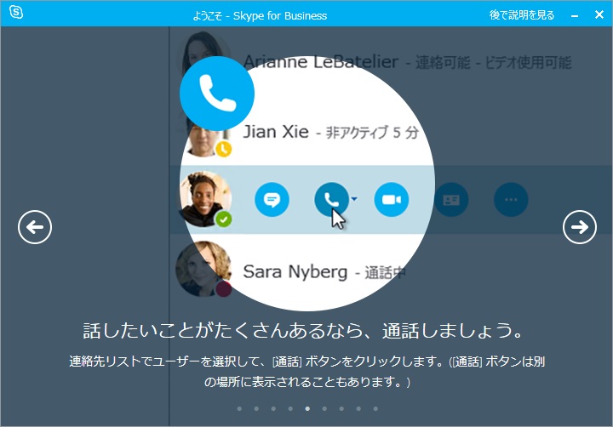Click the 連絡可能 - ビデオ使用可能 status text

pos(493,62)
